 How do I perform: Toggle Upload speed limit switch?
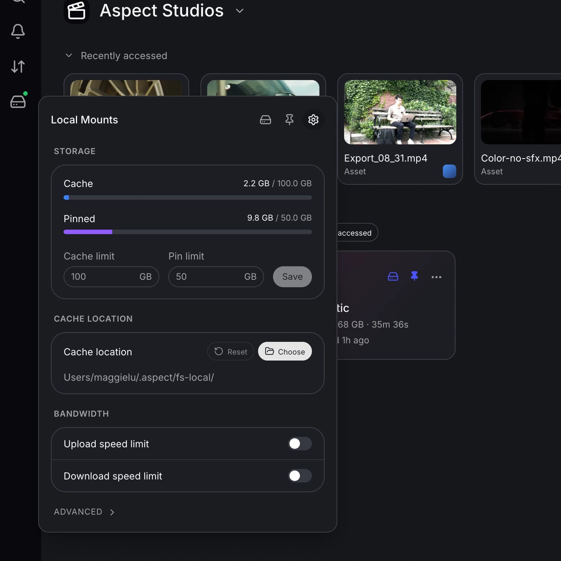pyautogui.click(x=300, y=444)
